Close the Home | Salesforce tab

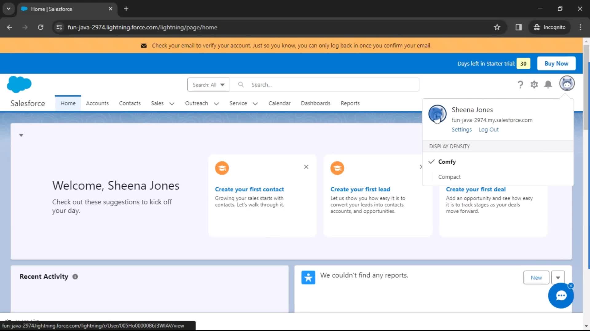point(111,9)
